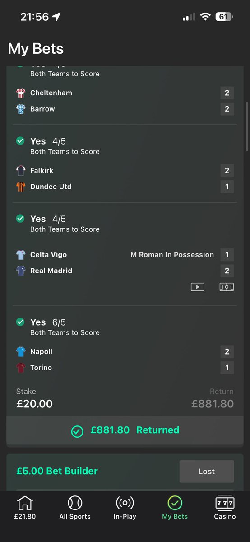The width and height of the screenshot is (250, 542).
Task: Select green tick beside Napoli Yes 6/5 selection
Action: 20,322
